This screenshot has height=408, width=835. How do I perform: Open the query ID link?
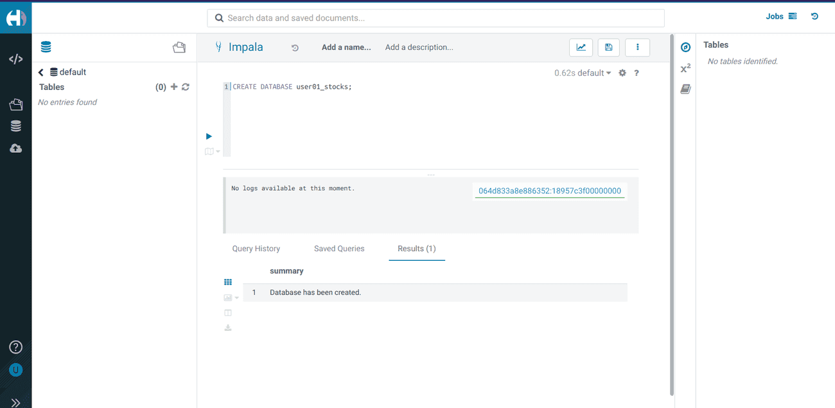(550, 191)
